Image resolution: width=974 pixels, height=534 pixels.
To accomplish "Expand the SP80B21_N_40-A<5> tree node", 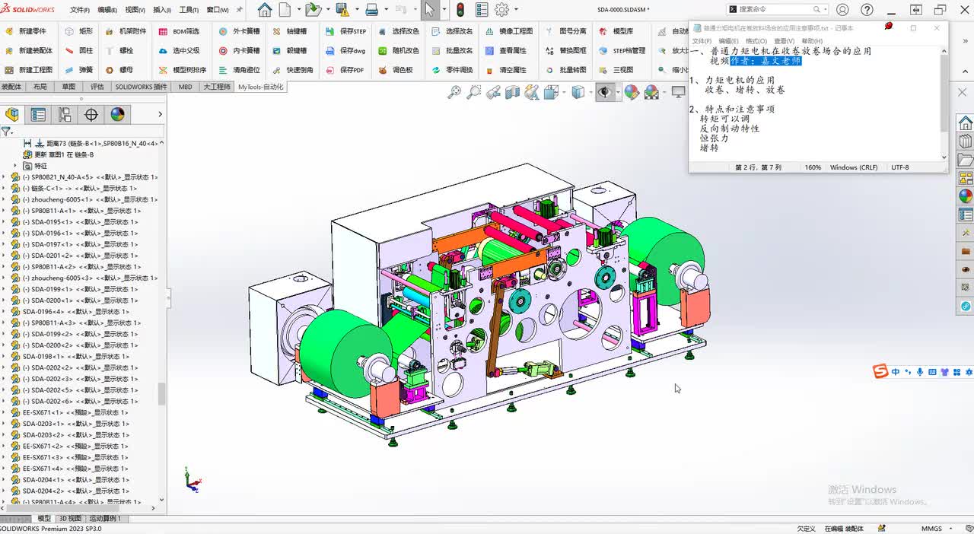I will click(x=5, y=177).
